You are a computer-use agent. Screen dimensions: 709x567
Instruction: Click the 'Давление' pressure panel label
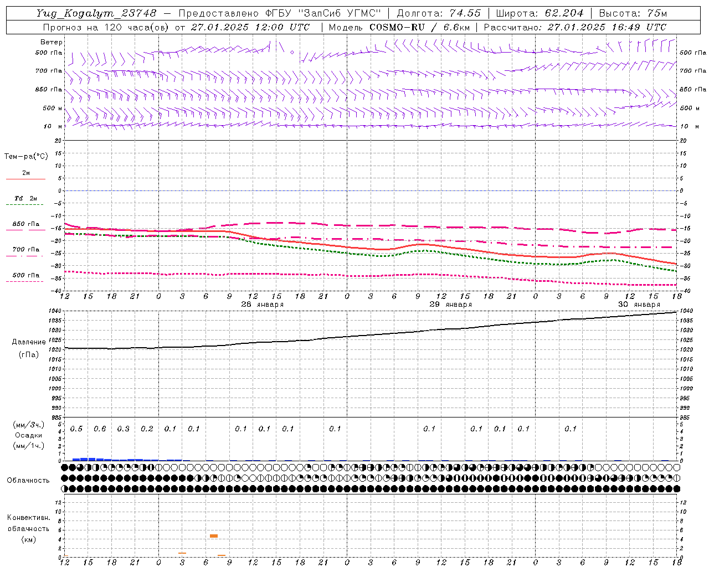(x=29, y=342)
